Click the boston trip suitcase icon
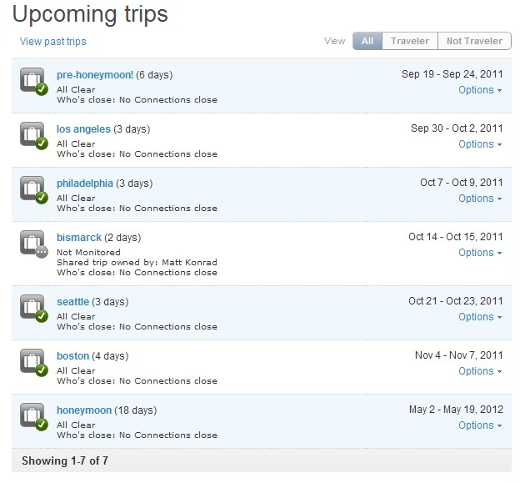The width and height of the screenshot is (520, 483). tap(32, 361)
